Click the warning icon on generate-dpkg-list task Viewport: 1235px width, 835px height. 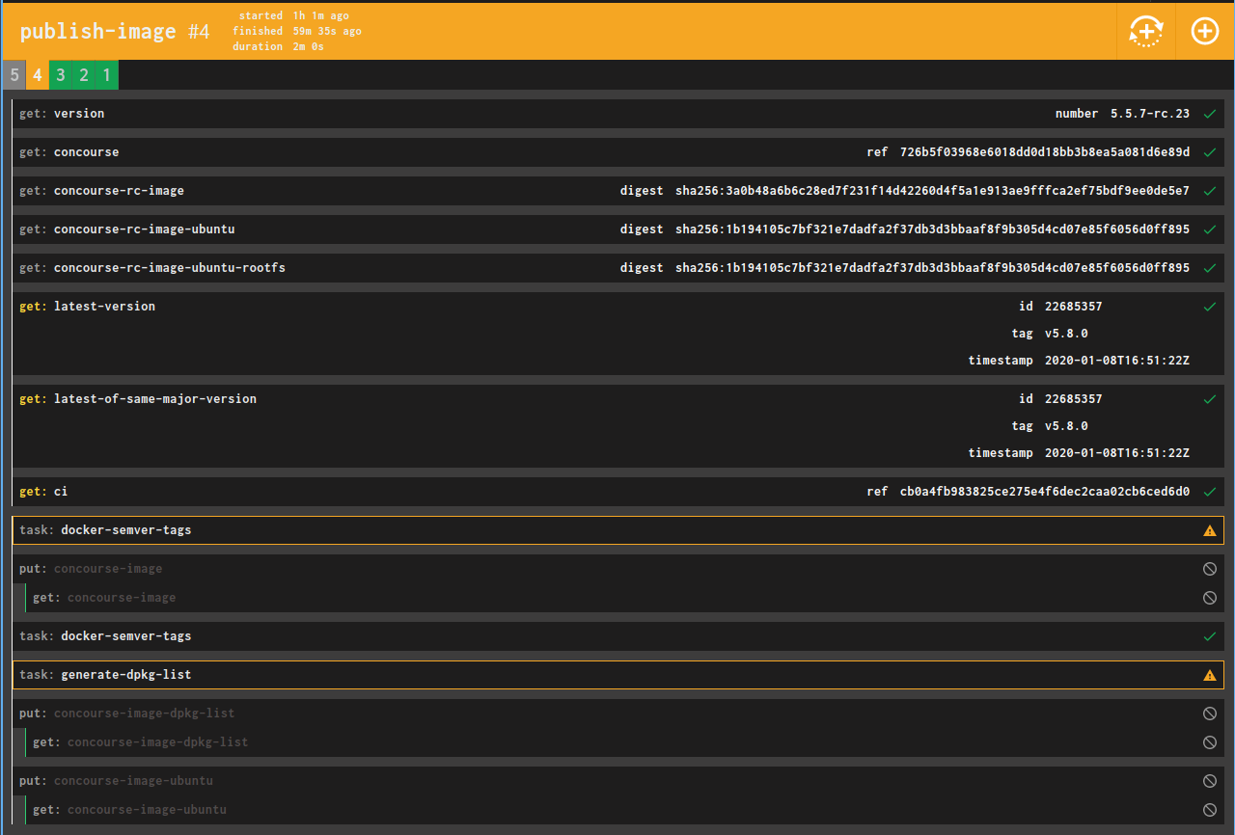1210,674
